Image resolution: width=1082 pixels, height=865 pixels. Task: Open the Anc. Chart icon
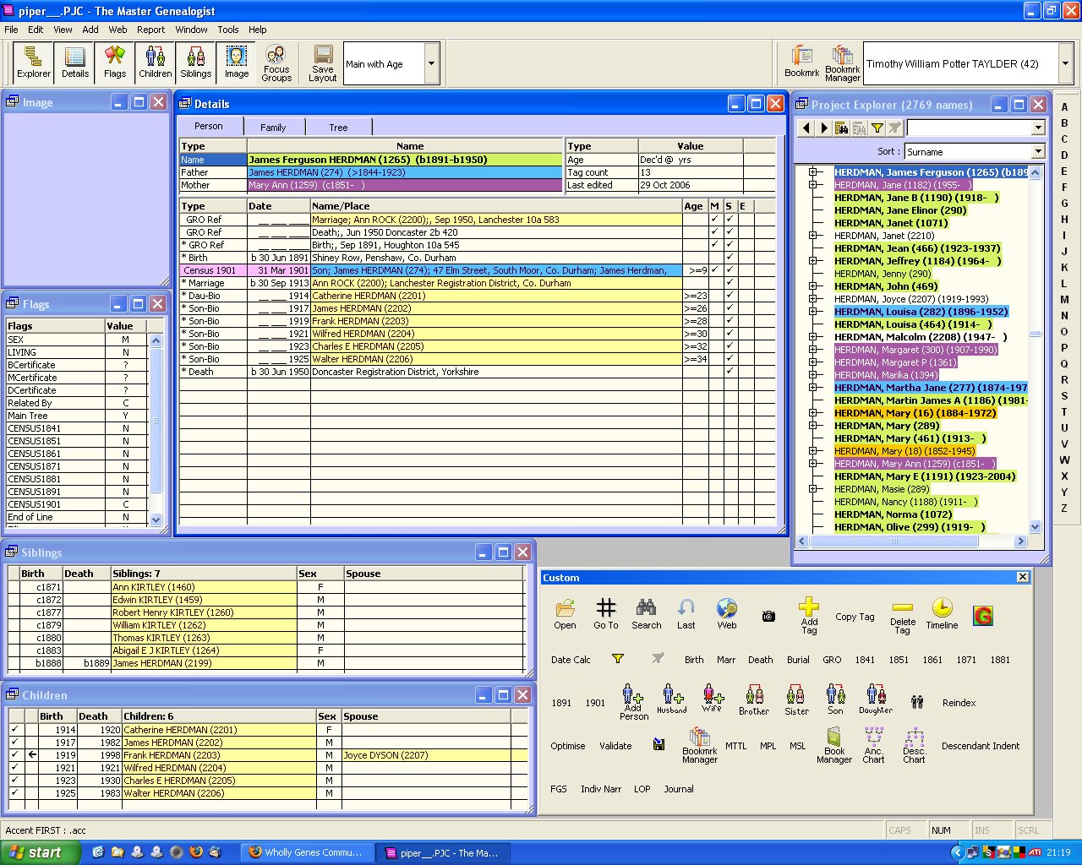873,746
